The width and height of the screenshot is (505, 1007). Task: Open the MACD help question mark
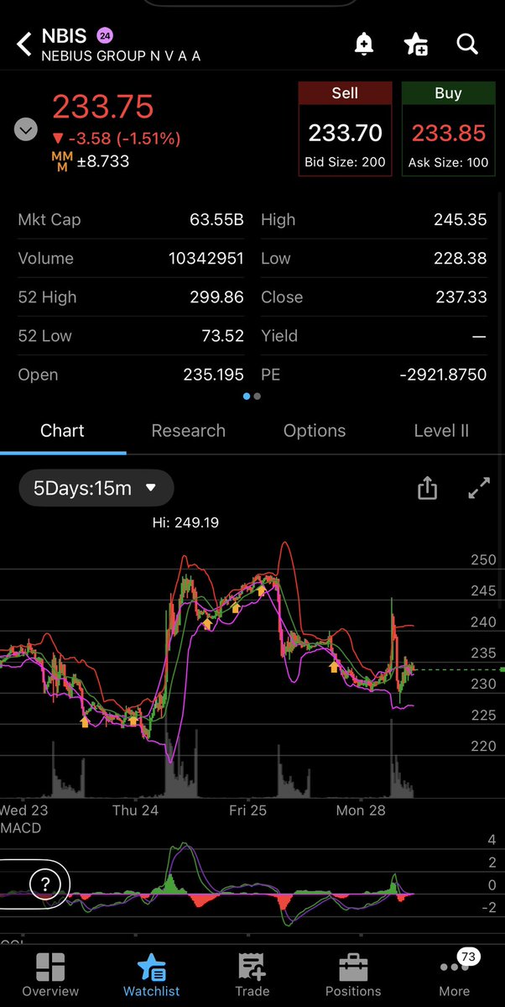pyautogui.click(x=45, y=884)
